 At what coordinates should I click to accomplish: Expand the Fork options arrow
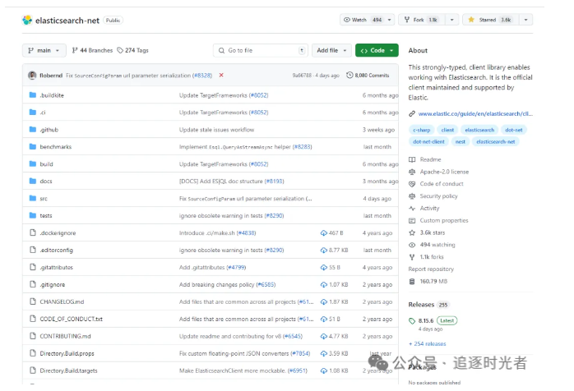452,20
